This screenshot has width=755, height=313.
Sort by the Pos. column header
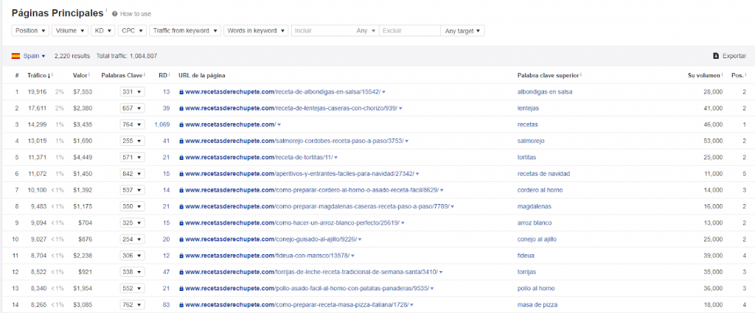[739, 75]
